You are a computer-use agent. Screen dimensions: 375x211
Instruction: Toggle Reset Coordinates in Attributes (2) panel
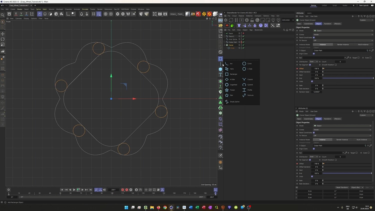314,132
